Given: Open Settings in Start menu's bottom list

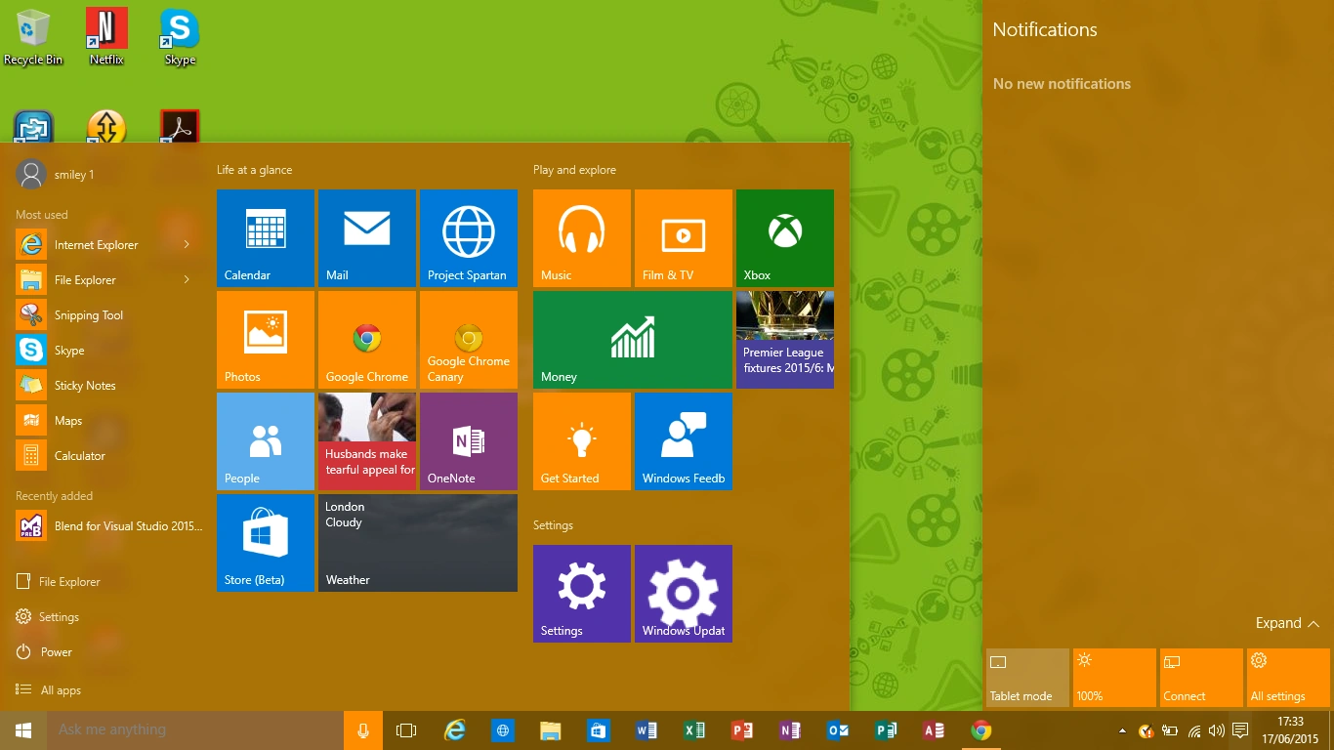Looking at the screenshot, I should 48,617.
